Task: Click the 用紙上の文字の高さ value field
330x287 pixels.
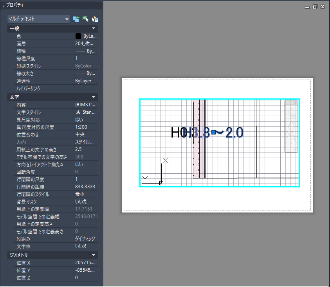Action: 85,149
